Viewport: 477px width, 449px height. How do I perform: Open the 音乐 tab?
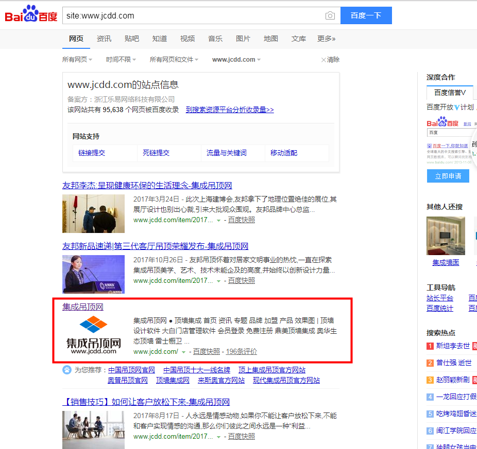click(215, 39)
